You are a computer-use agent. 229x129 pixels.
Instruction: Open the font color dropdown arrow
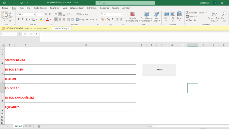pyautogui.click(x=50, y=19)
